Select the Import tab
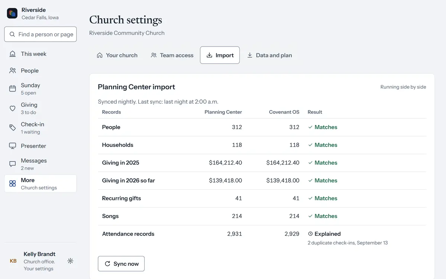The height and width of the screenshot is (279, 446). click(220, 55)
